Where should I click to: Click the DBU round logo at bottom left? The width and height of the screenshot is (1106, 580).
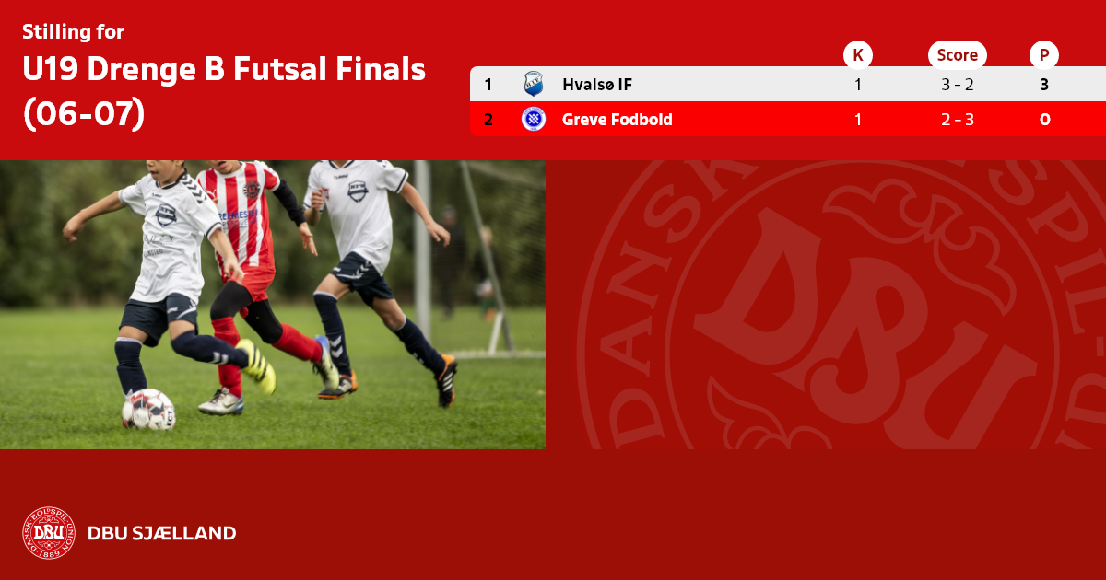pos(49,533)
